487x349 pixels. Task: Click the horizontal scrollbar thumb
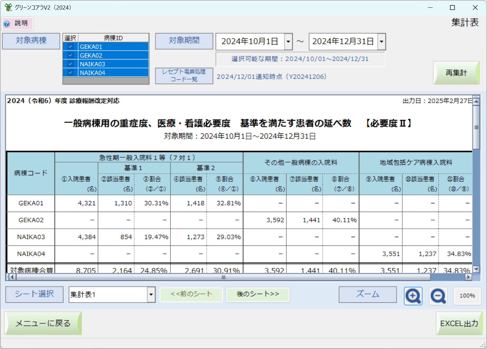pos(223,277)
